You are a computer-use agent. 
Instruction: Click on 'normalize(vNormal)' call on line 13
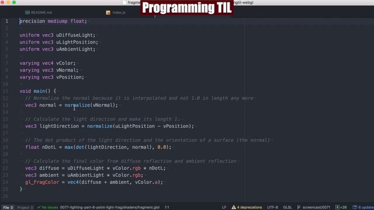tap(89, 105)
